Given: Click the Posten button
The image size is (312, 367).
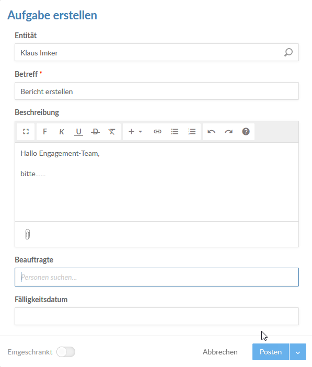Looking at the screenshot, I should (271, 352).
